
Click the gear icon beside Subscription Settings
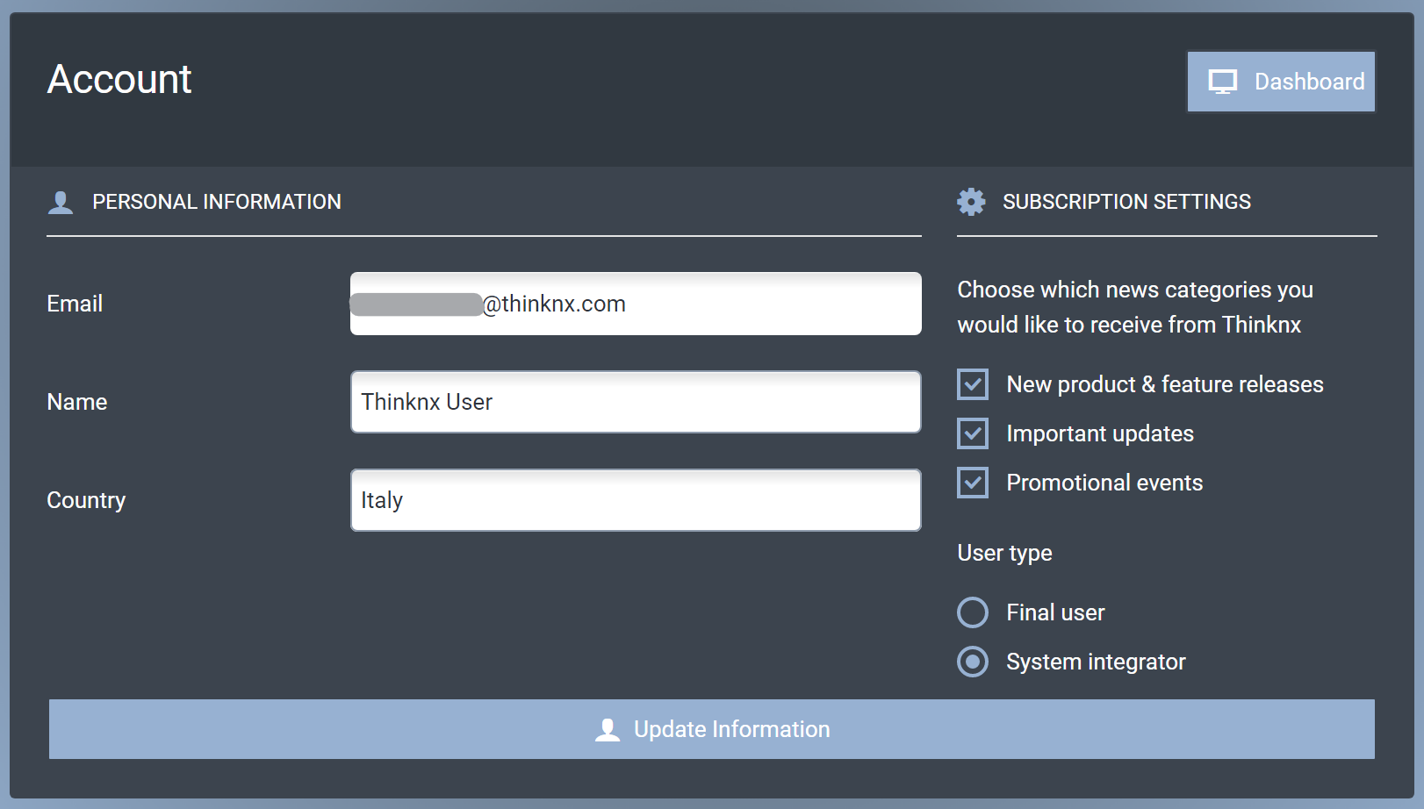tap(971, 202)
